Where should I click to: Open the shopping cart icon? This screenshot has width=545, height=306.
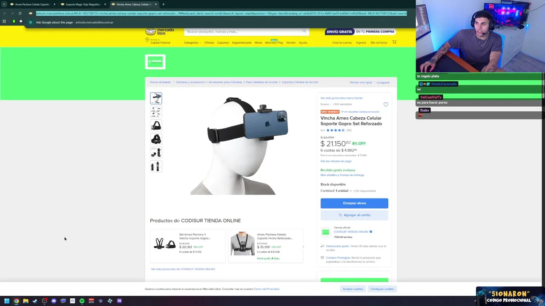click(394, 42)
